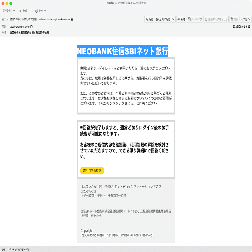Expand the タグ dropdown chevron

45,11
